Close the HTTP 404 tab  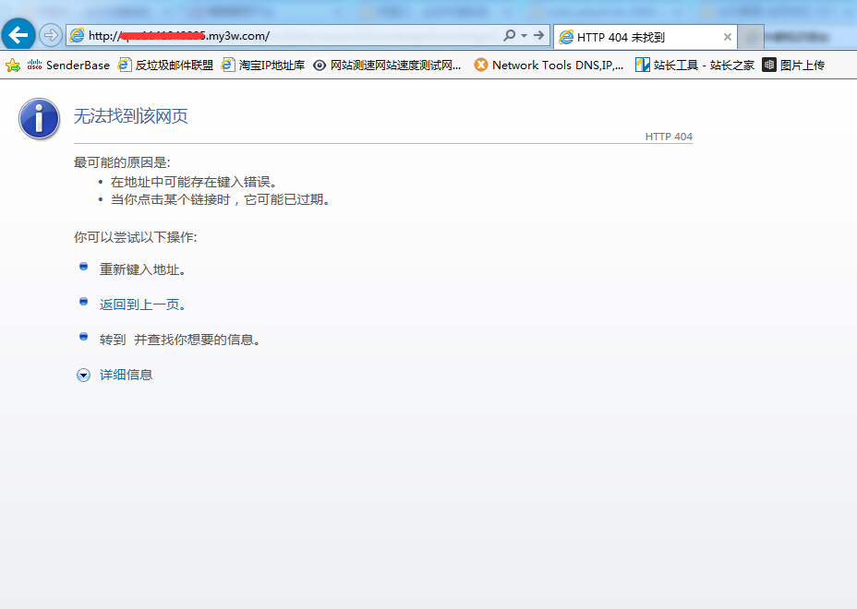pos(728,37)
